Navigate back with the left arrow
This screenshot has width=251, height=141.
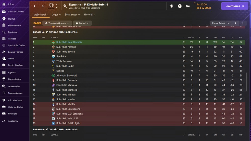point(35,6)
